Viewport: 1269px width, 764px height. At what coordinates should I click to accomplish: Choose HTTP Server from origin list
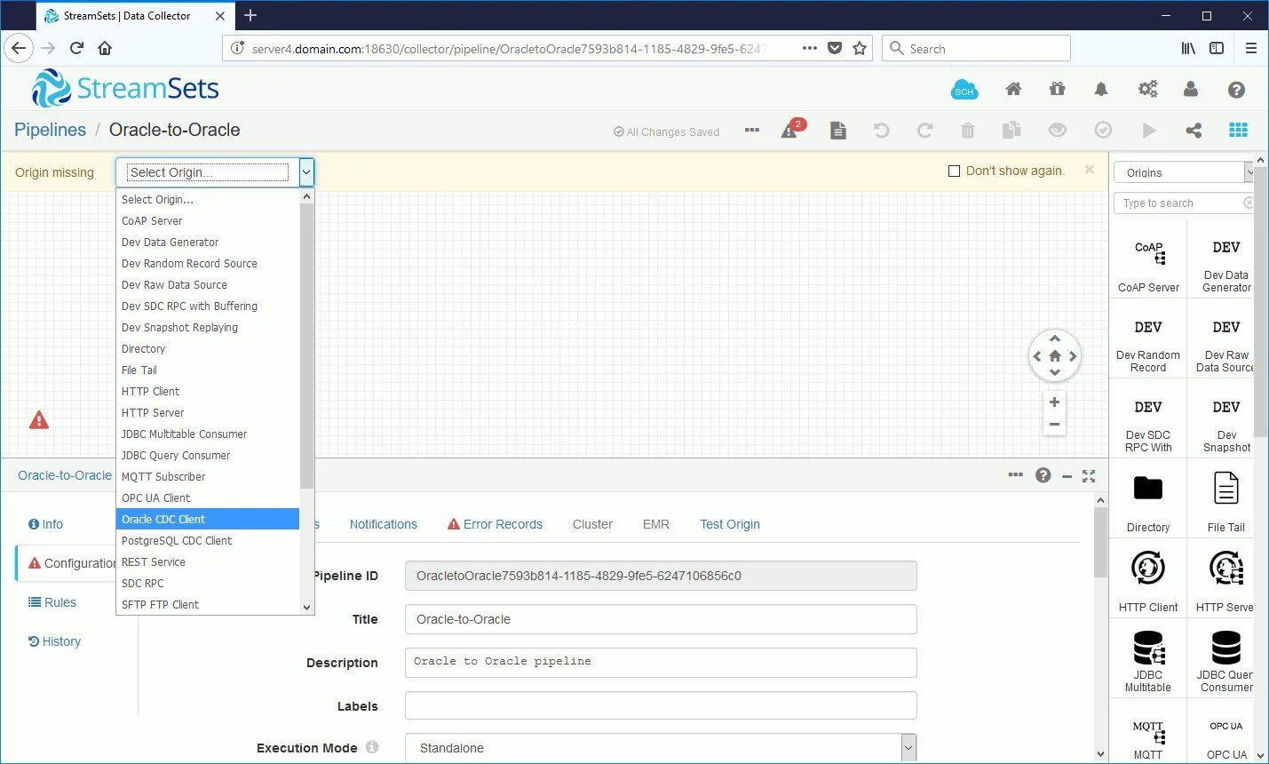208,412
